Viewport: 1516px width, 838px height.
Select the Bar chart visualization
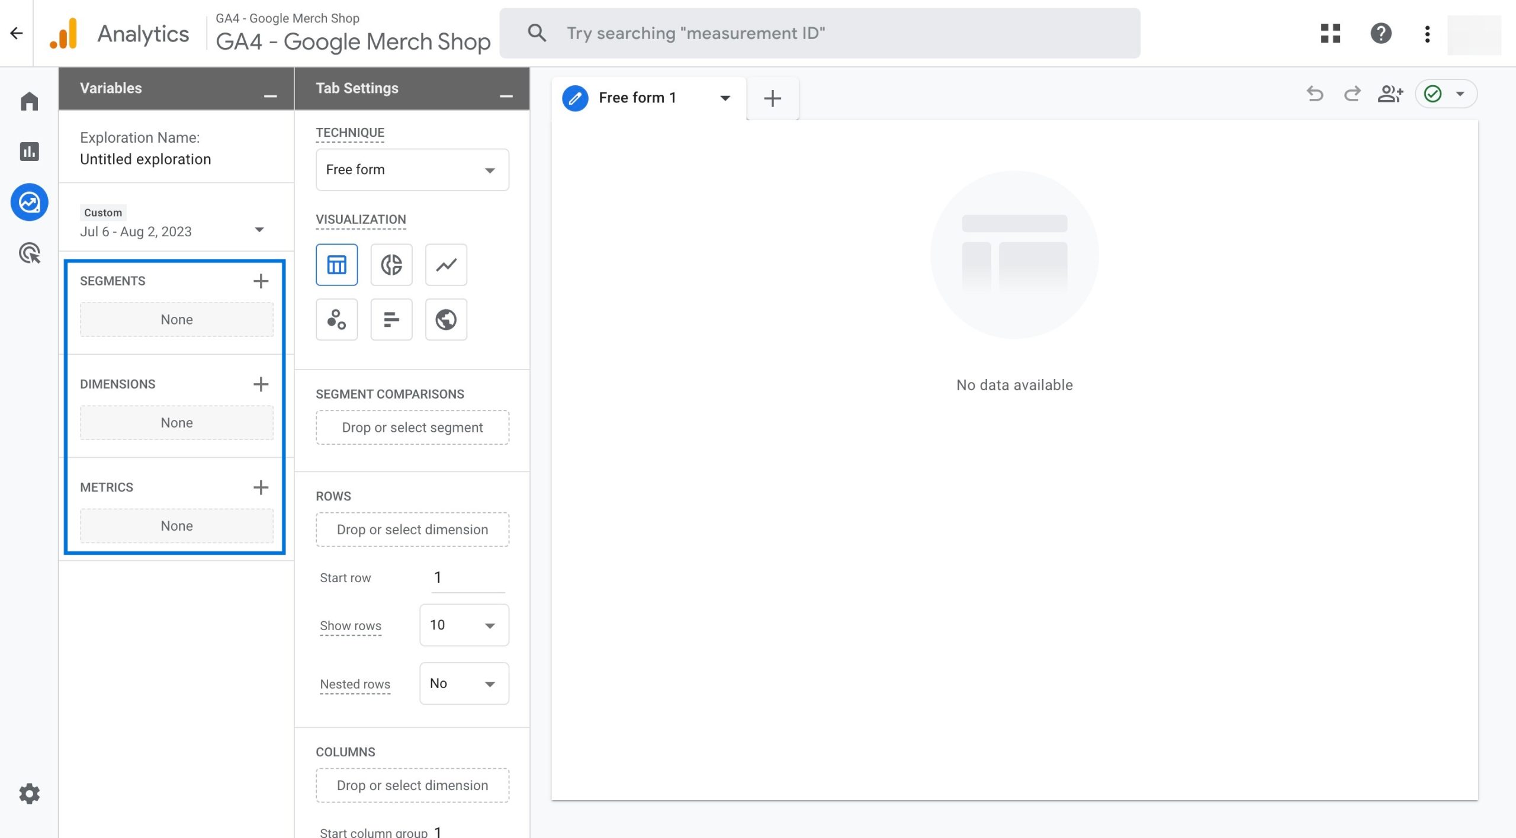(391, 320)
